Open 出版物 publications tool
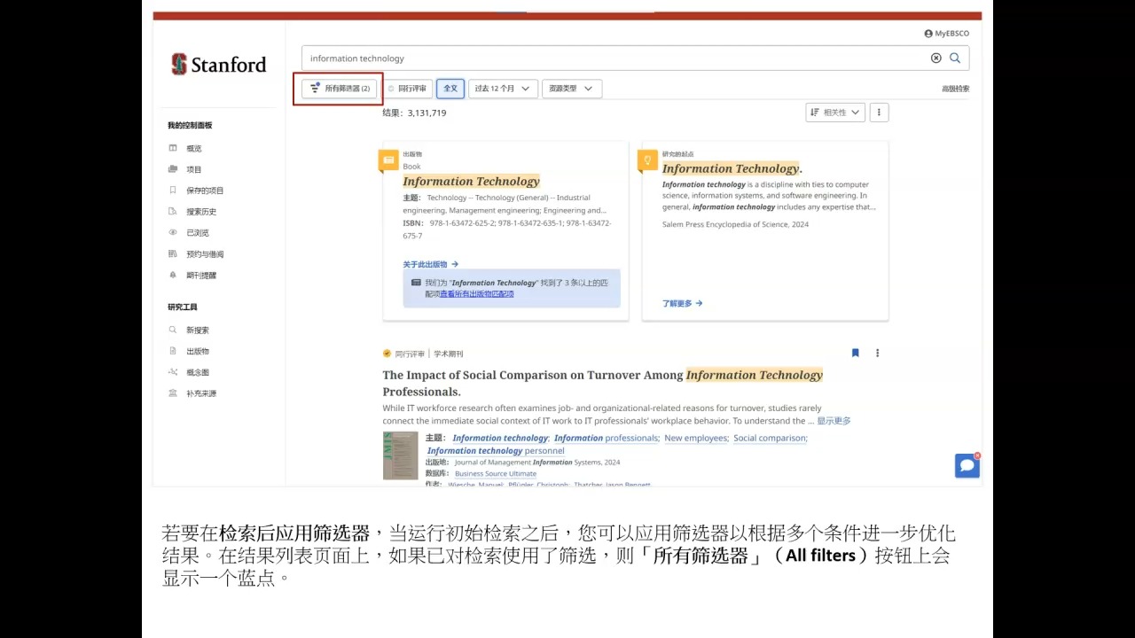This screenshot has width=1135, height=638. (x=198, y=352)
